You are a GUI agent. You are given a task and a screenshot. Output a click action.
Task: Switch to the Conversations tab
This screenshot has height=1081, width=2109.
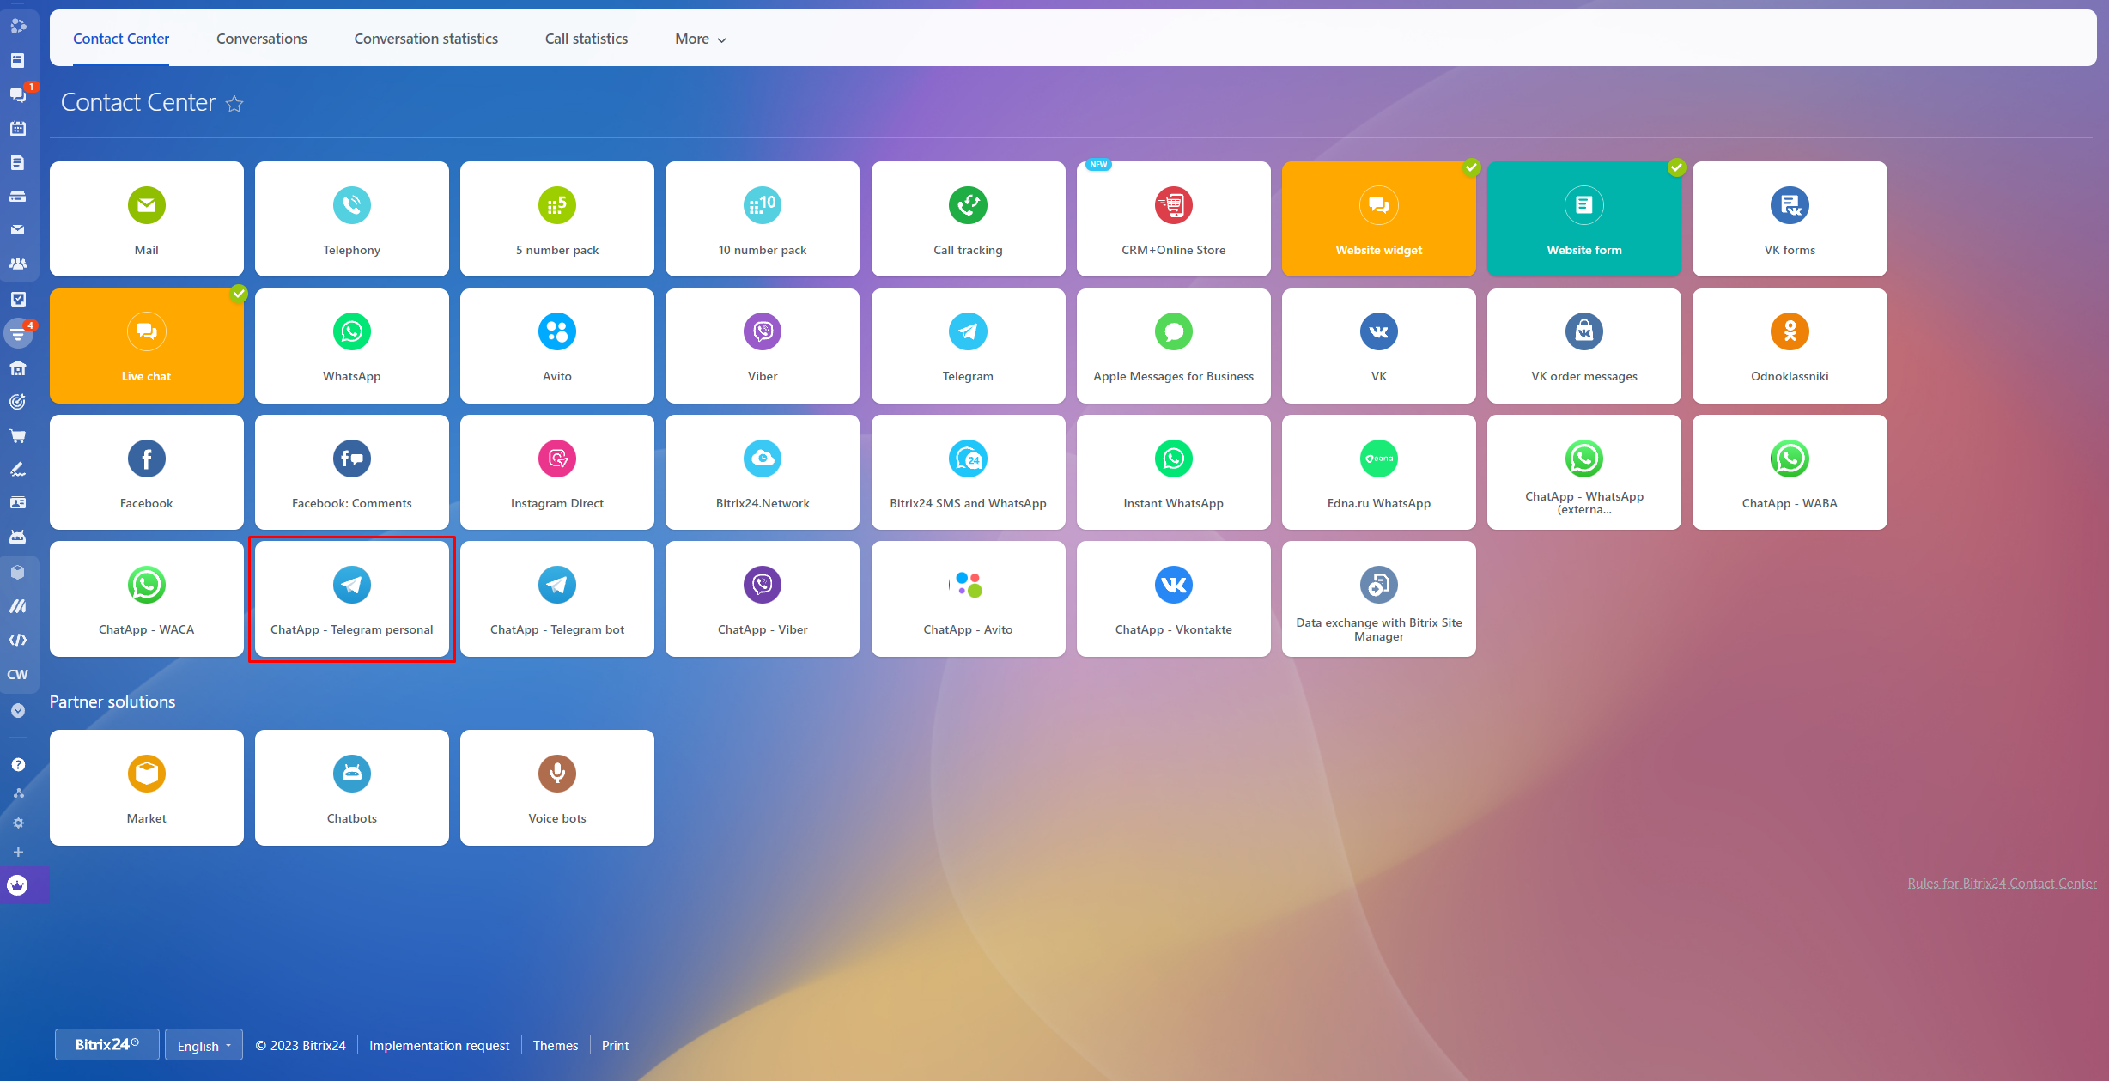click(261, 39)
